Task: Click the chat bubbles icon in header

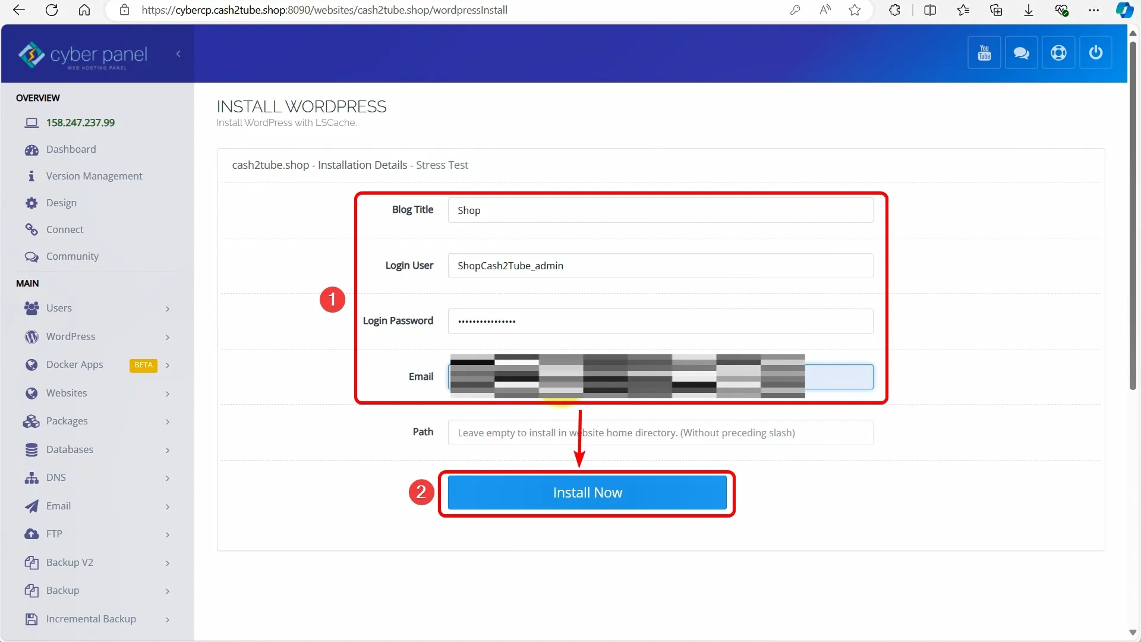Action: pyautogui.click(x=1021, y=53)
